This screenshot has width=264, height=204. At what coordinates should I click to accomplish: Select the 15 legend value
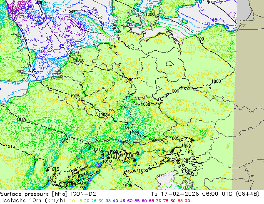[x=79, y=201]
